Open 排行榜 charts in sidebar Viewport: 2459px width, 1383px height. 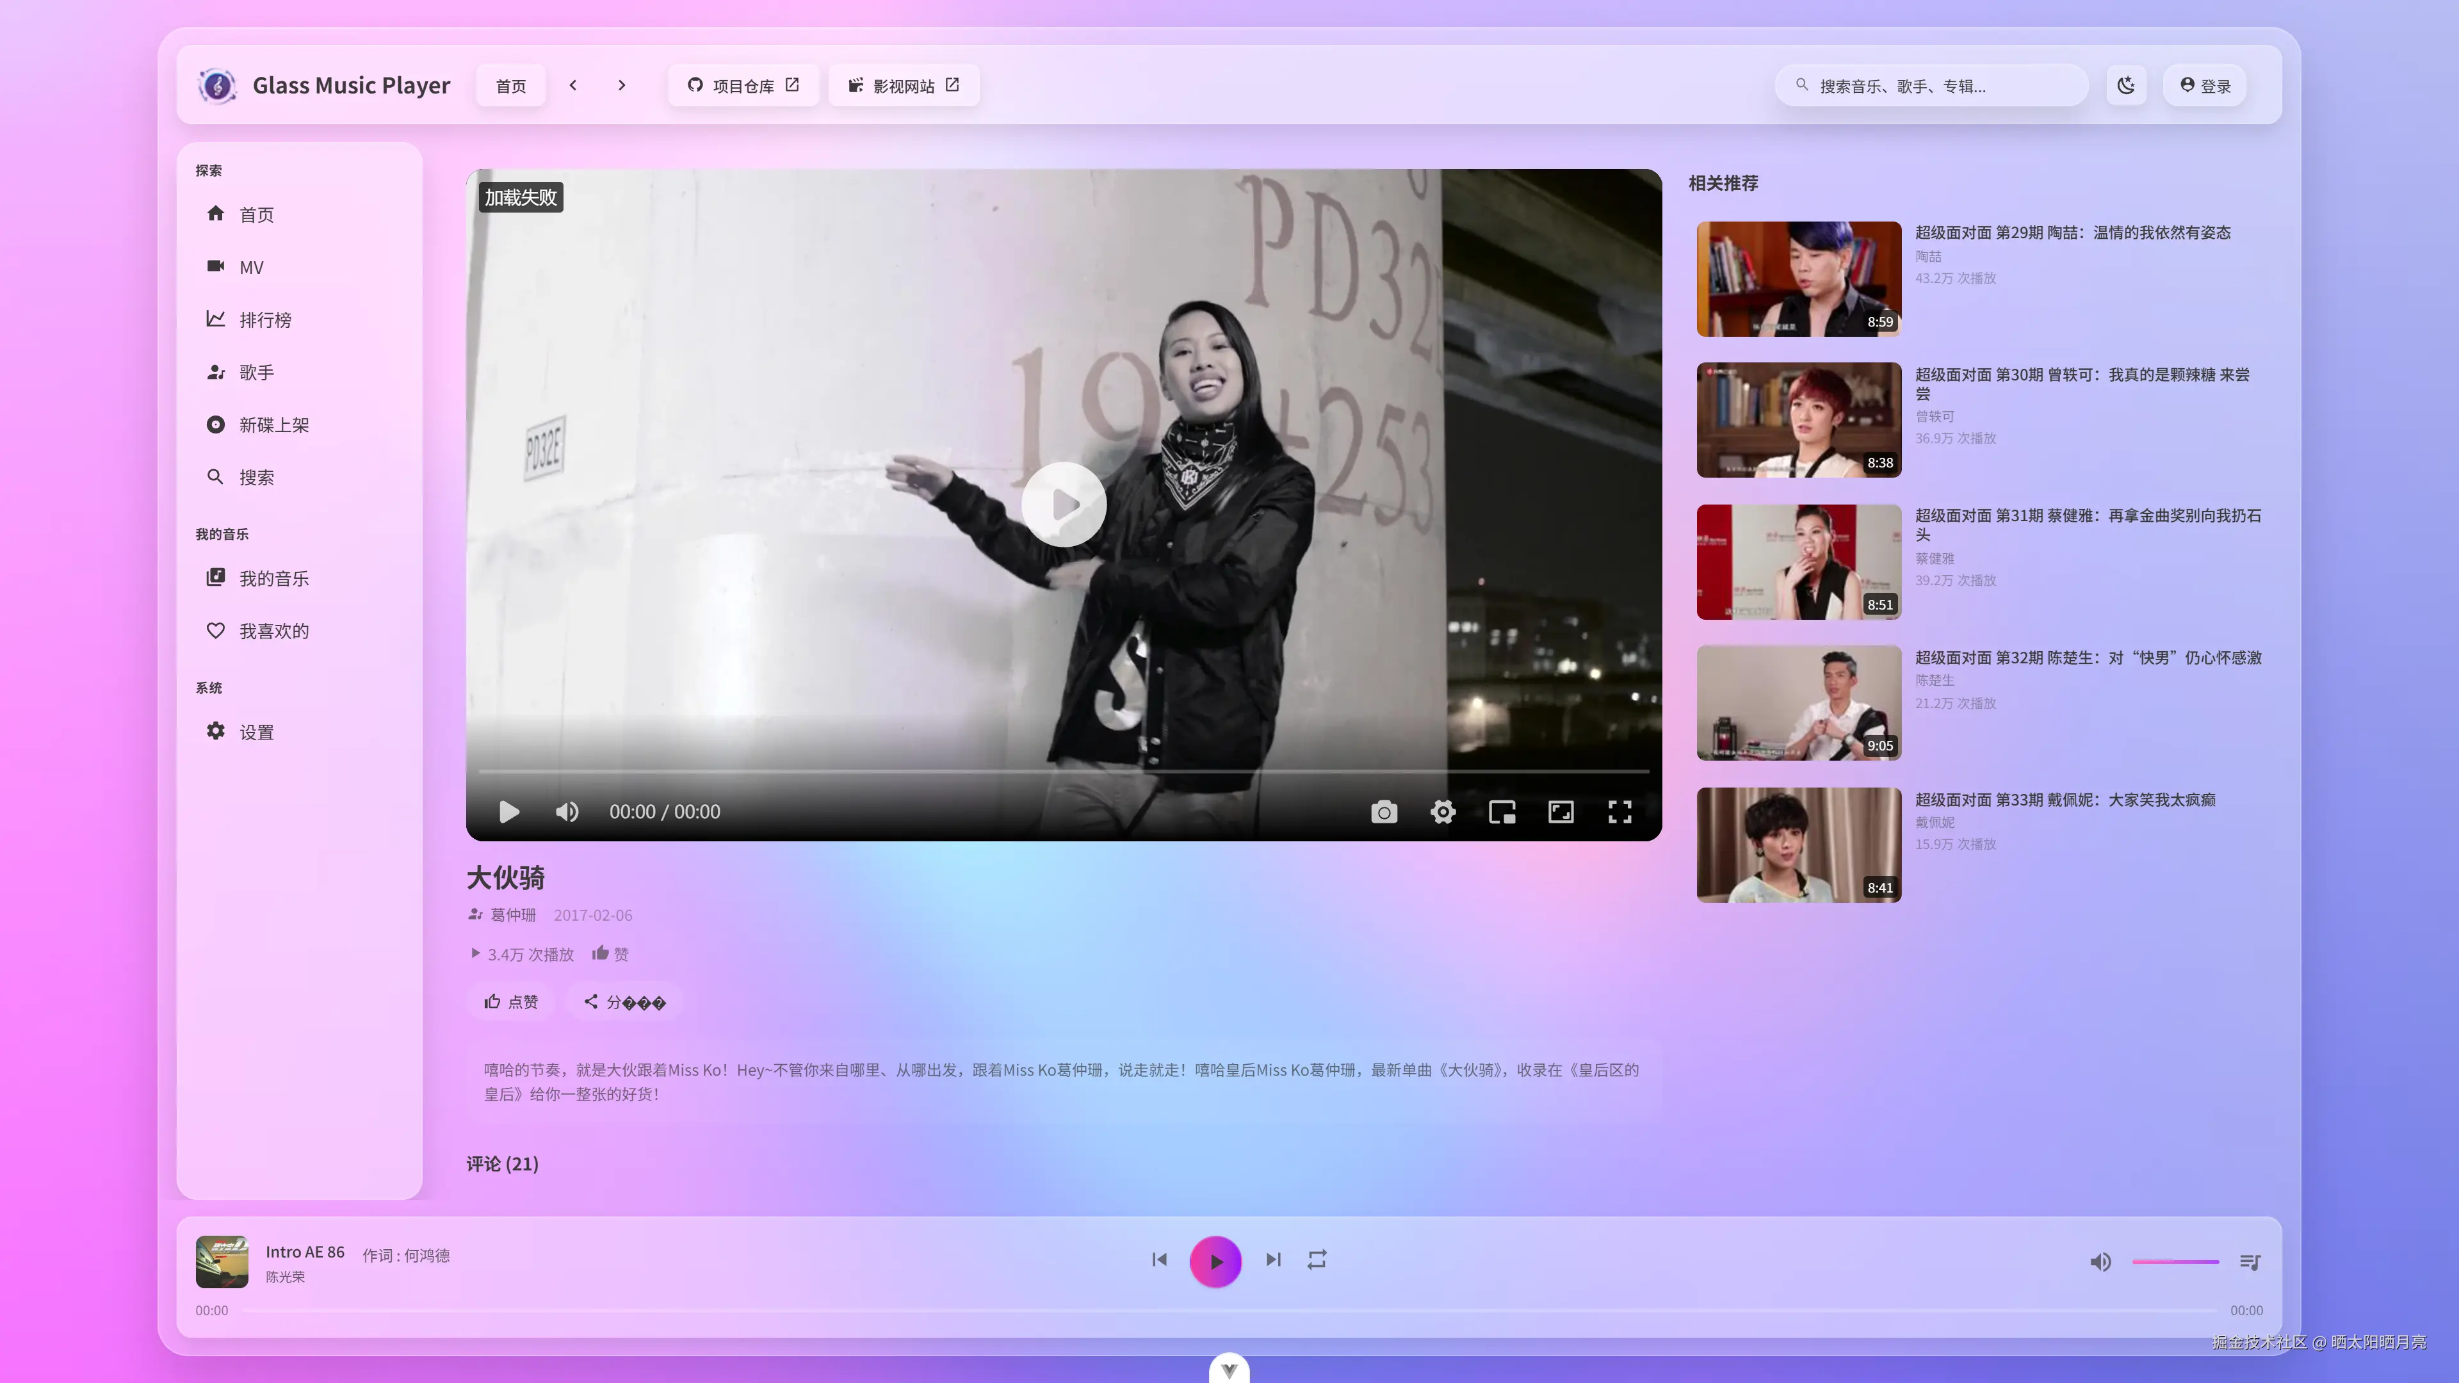(x=264, y=319)
